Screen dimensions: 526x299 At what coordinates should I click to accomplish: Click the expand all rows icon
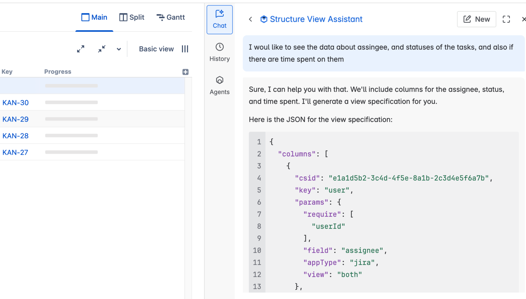coord(81,49)
